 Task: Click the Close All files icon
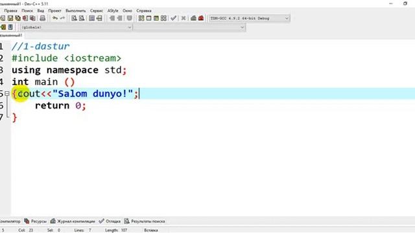pos(32,18)
